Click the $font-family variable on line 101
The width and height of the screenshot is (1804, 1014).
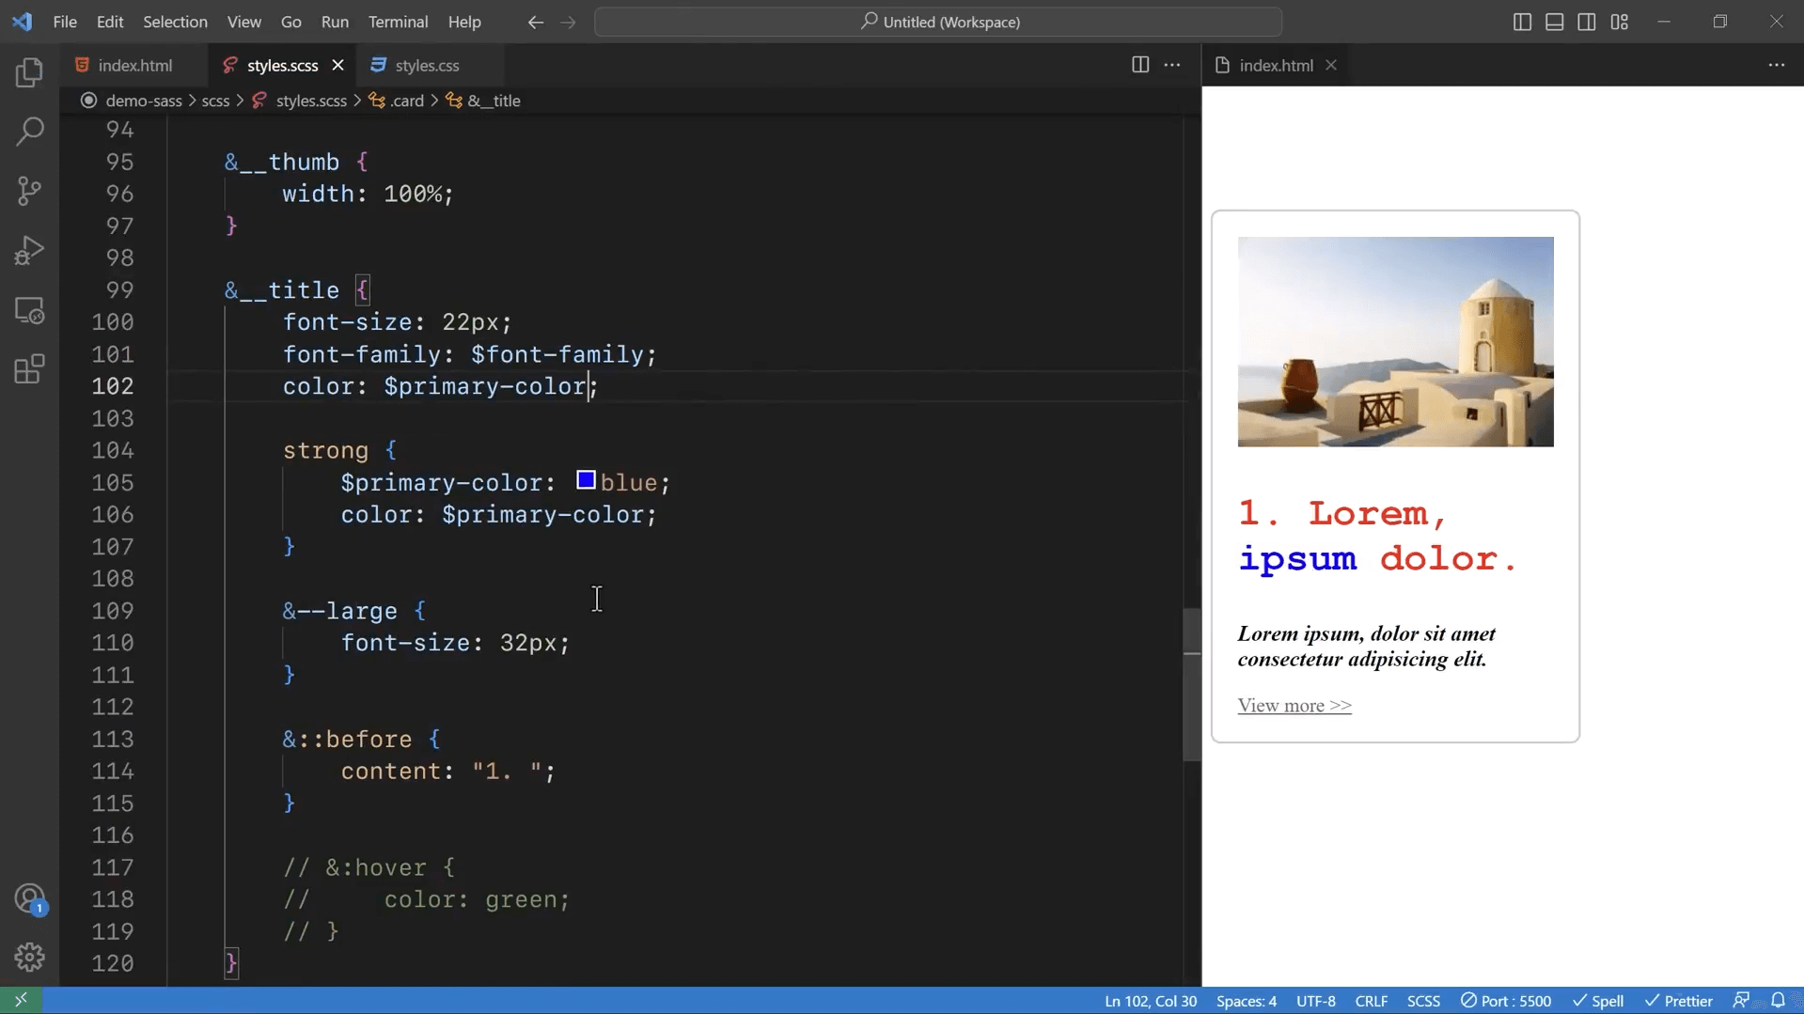[x=557, y=354]
